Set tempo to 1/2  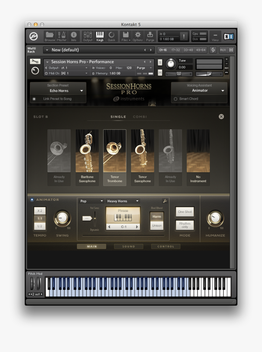click(x=40, y=226)
